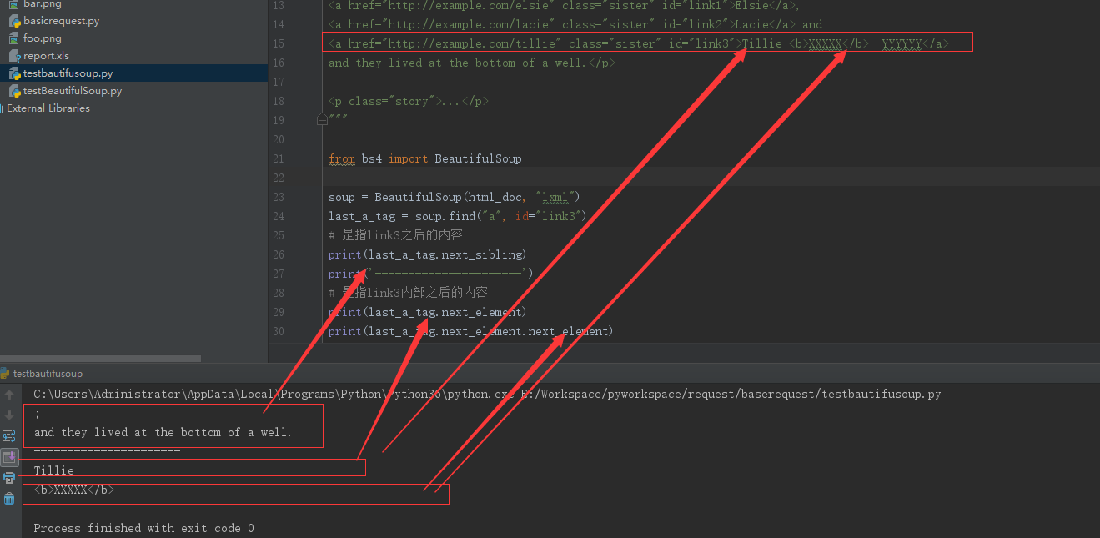
Task: Click line number 26 in the gutter
Action: [x=278, y=254]
